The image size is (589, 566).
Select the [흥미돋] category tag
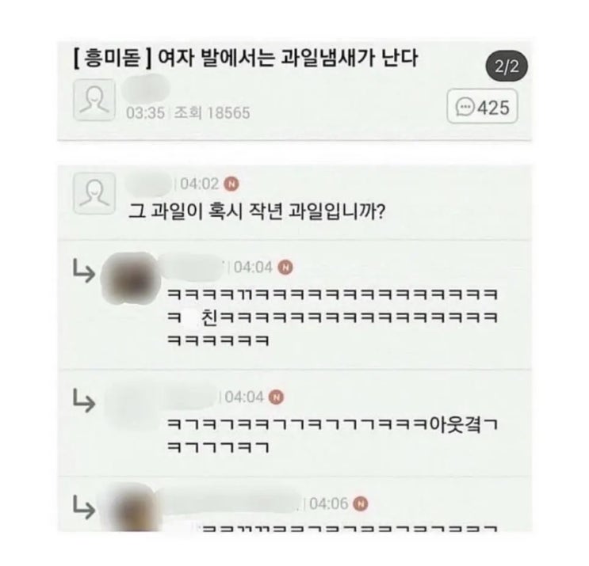click(113, 59)
